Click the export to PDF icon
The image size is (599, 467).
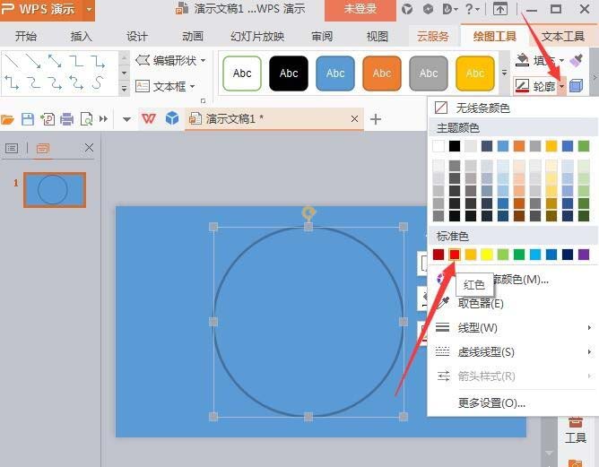tap(48, 119)
